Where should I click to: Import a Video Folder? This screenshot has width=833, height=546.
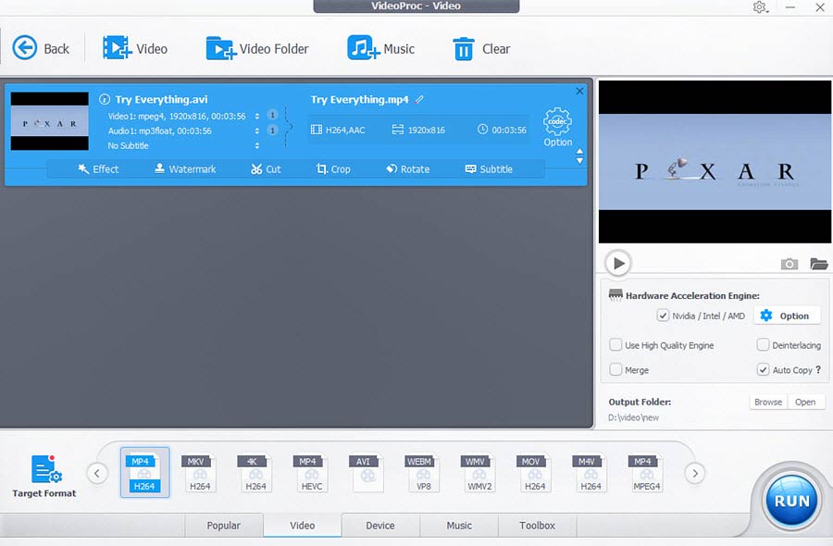tap(257, 48)
